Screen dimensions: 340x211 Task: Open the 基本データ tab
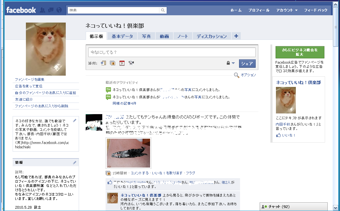click(x=122, y=36)
